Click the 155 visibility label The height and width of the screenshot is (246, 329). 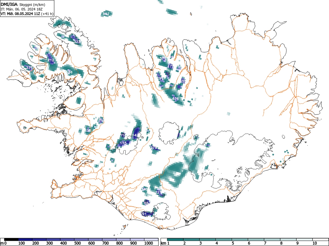point(123,143)
